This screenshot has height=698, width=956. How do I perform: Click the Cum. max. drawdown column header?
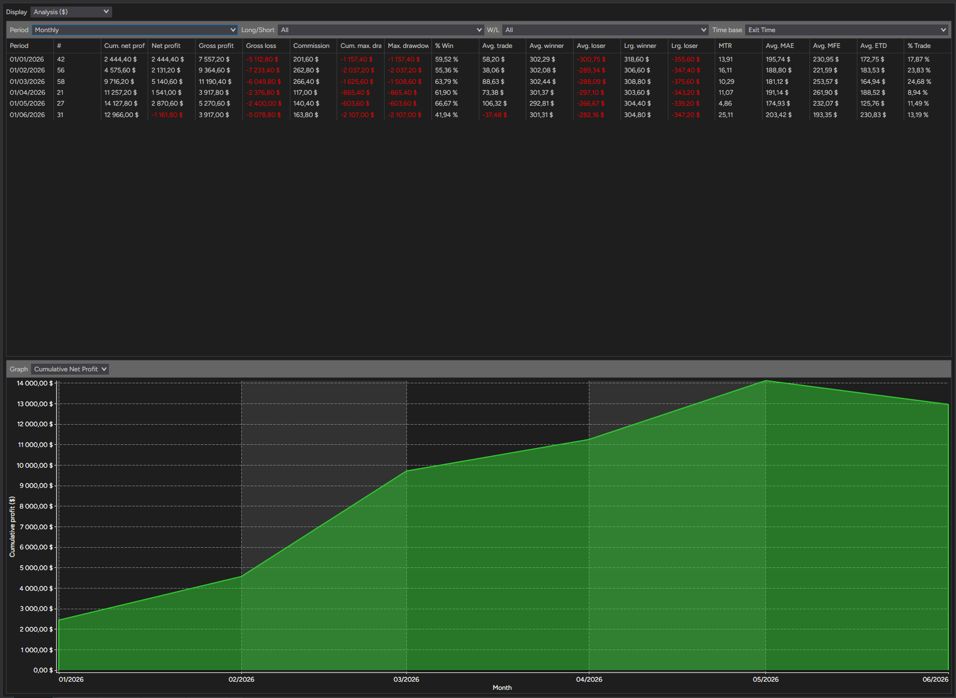(x=361, y=46)
